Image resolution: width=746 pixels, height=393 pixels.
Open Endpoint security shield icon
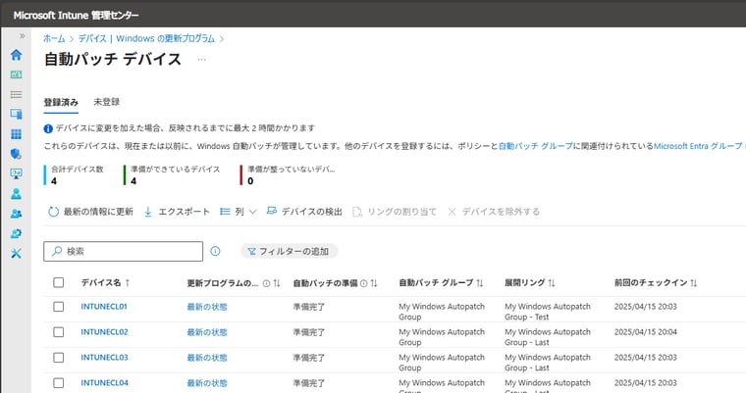pyautogui.click(x=16, y=154)
